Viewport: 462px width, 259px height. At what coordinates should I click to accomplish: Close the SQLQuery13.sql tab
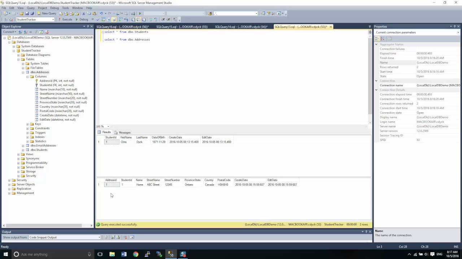[x=331, y=27]
